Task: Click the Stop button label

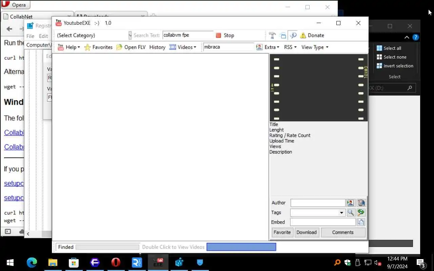Action: click(x=229, y=35)
